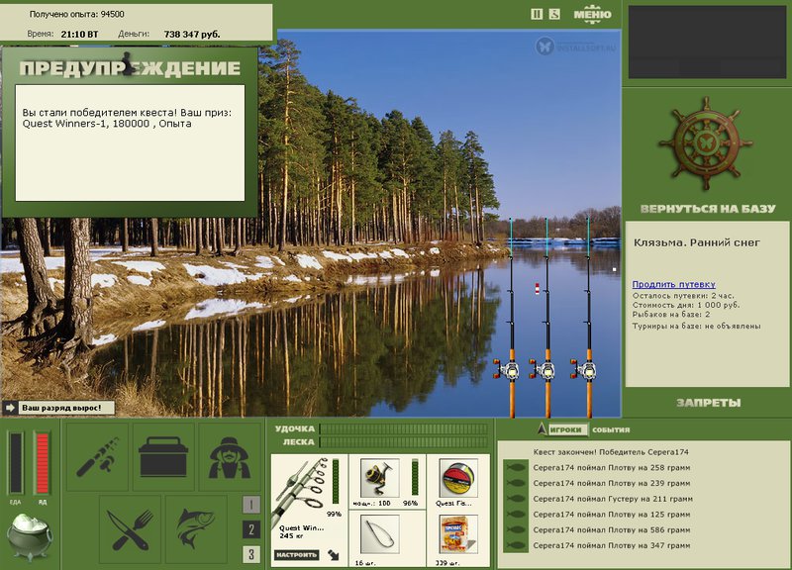Switch to the СОБЫТИЯ tab

click(x=611, y=430)
